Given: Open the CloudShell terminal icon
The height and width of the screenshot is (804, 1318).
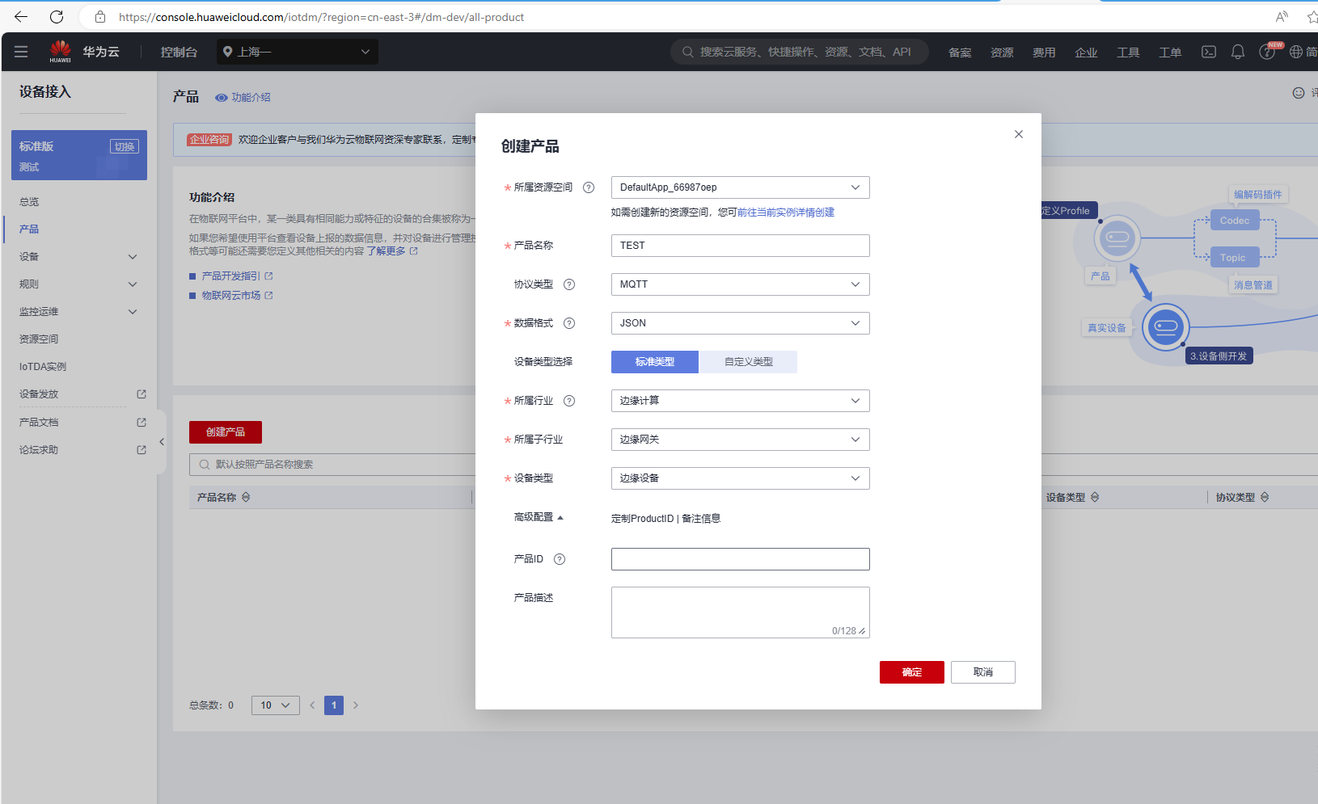Looking at the screenshot, I should click(x=1208, y=52).
